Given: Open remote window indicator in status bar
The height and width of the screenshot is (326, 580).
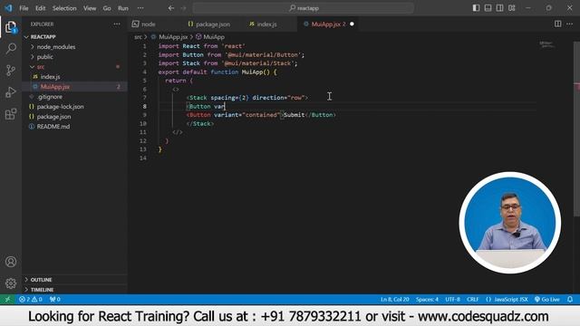Looking at the screenshot, I should click(x=7, y=299).
